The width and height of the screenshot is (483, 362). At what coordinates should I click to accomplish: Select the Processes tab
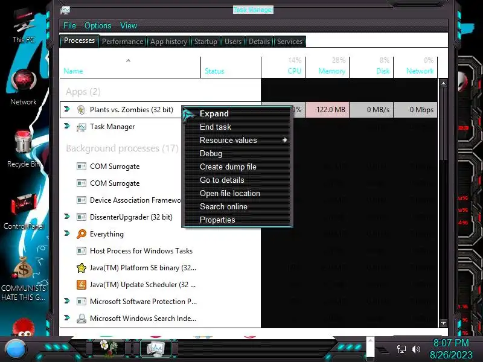(79, 40)
